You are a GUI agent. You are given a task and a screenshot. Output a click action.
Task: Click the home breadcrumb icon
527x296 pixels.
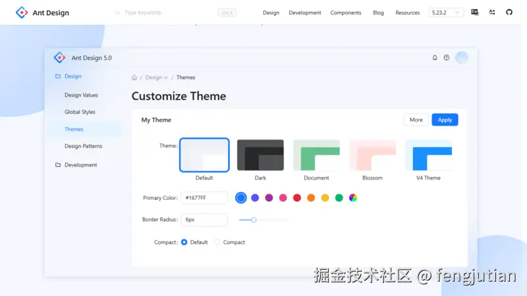click(x=134, y=77)
